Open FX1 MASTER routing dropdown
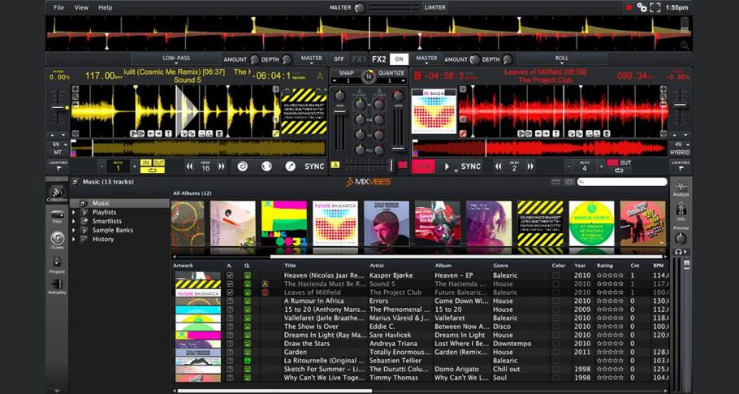 pyautogui.click(x=311, y=59)
